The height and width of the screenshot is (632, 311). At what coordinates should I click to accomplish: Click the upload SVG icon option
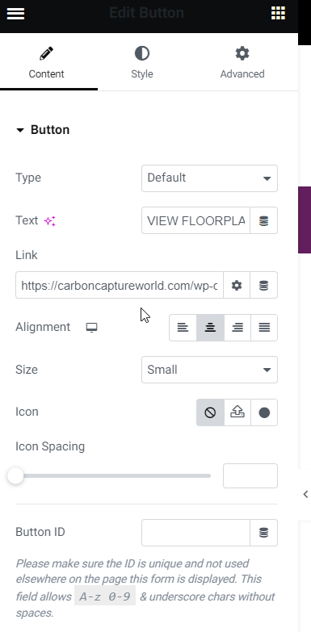click(237, 412)
